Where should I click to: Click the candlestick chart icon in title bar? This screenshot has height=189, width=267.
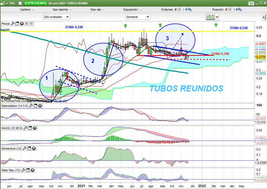[2, 3]
